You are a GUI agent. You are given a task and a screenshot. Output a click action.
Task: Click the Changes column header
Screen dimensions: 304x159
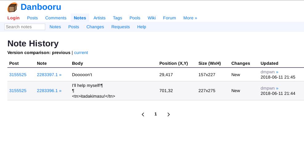point(241,64)
